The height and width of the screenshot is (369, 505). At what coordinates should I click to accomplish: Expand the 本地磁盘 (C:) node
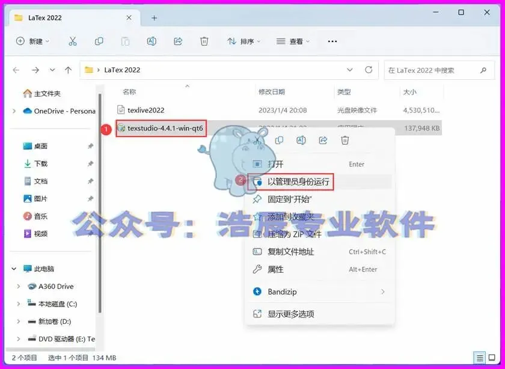[19, 303]
